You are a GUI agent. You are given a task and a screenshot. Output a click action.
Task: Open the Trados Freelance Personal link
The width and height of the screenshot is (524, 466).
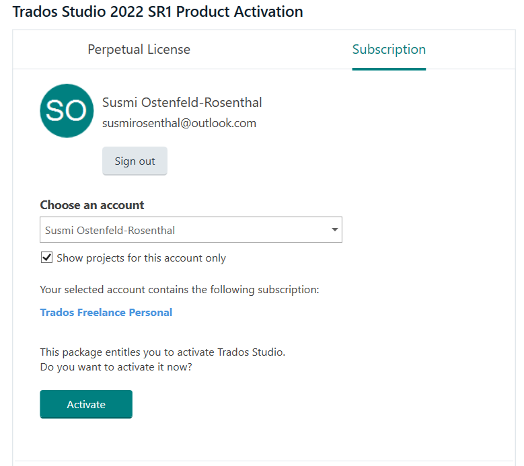tap(106, 312)
